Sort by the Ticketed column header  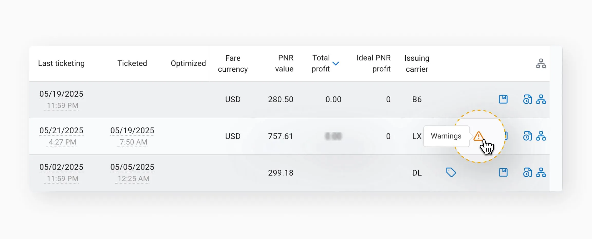(132, 63)
